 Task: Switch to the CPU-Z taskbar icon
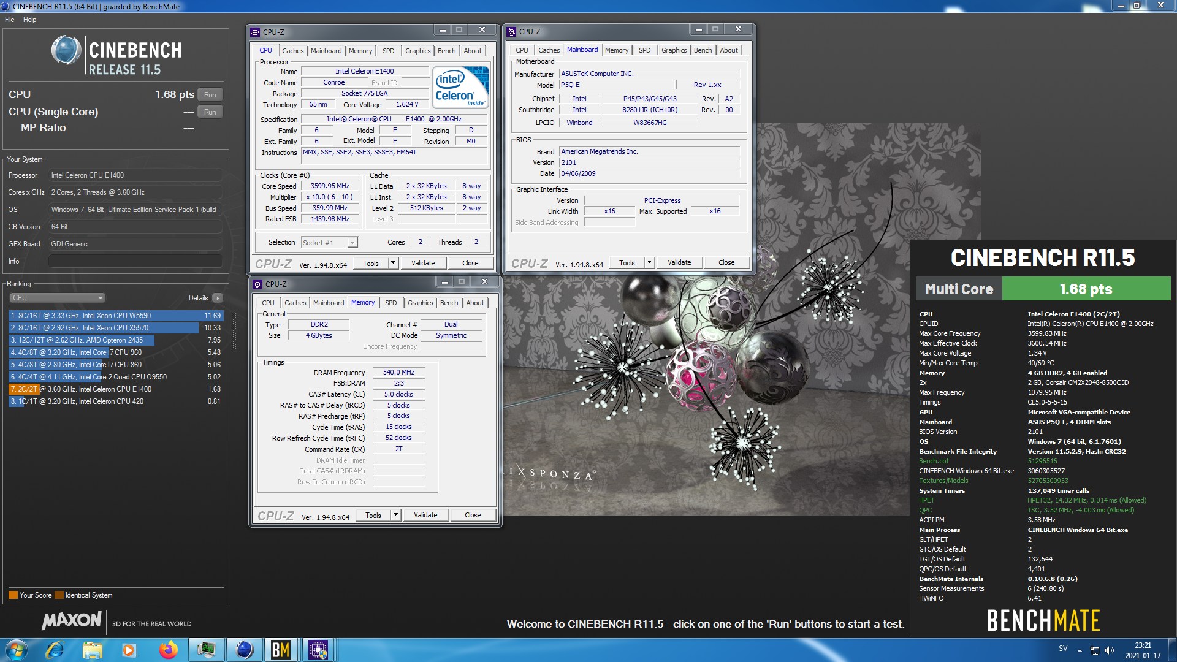pos(318,650)
